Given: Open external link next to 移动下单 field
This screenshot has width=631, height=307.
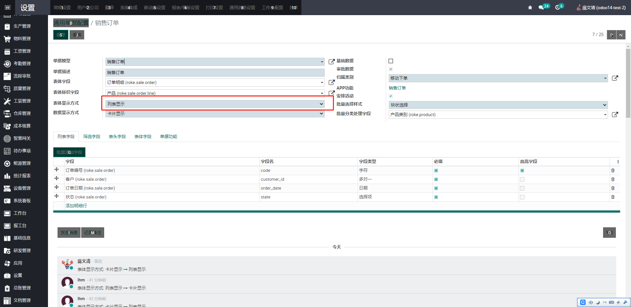Looking at the screenshot, I should [615, 78].
